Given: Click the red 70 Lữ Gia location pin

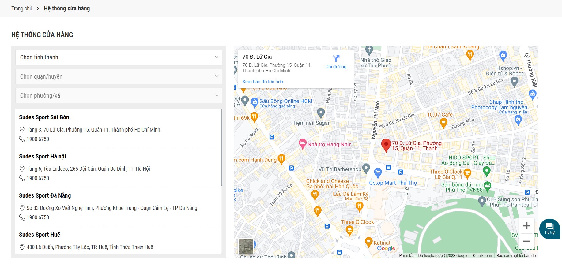Looking at the screenshot, I should pyautogui.click(x=386, y=144).
